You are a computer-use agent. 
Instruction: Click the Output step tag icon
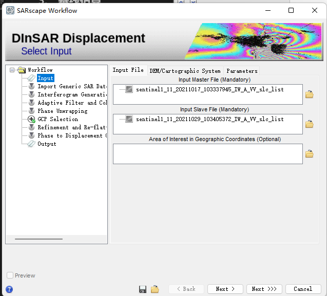31,144
